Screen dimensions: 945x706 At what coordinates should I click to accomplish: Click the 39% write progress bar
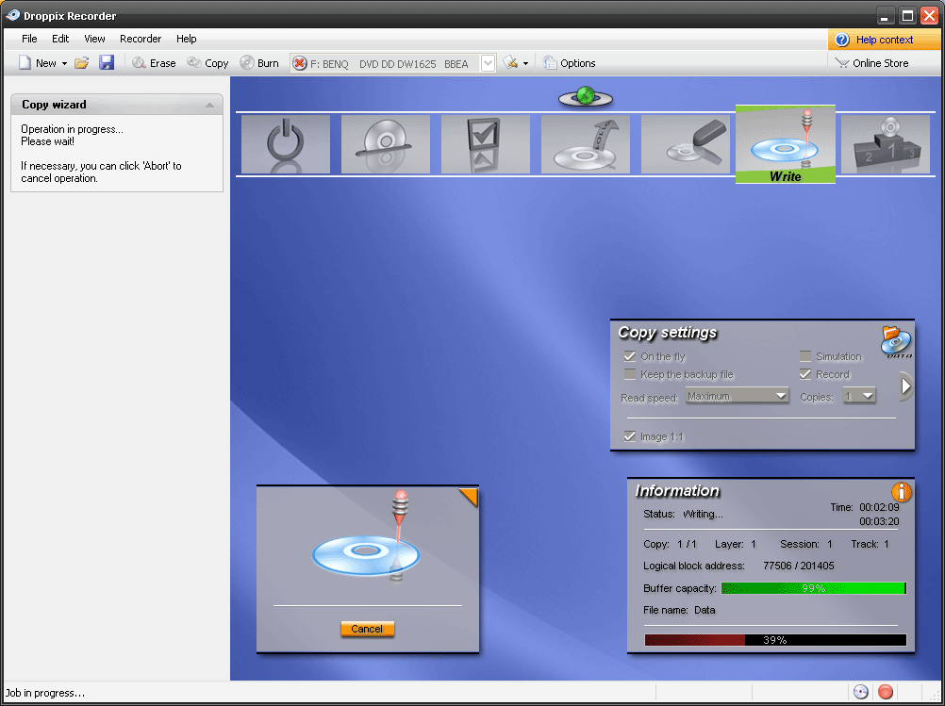click(775, 640)
